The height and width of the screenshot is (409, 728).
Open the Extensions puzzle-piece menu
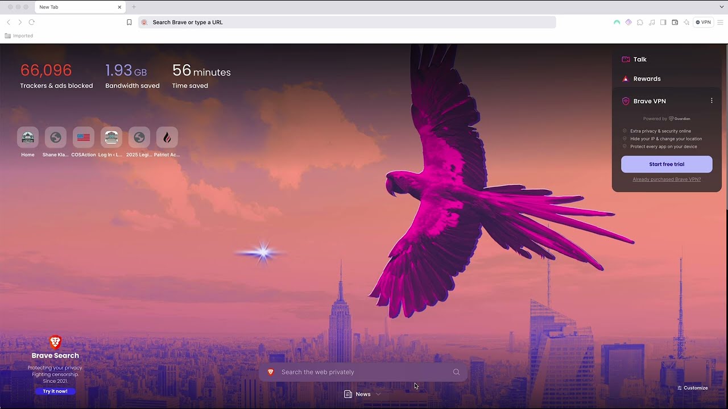click(640, 22)
